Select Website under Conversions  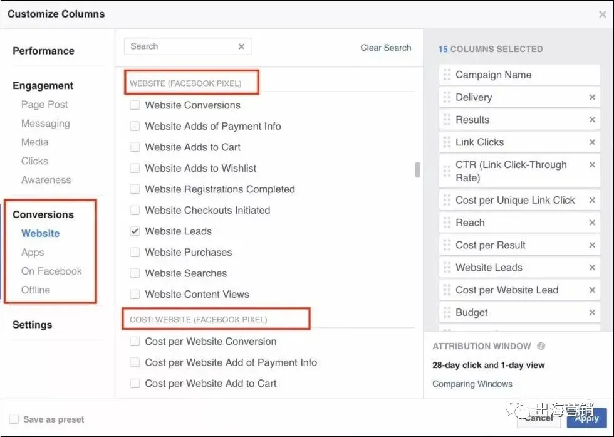tap(40, 233)
